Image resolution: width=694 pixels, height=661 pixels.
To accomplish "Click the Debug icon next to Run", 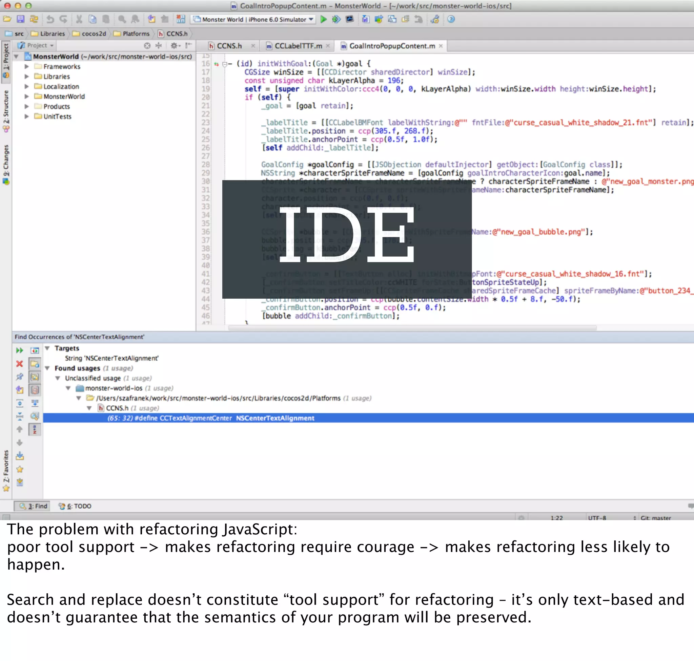I will (336, 19).
